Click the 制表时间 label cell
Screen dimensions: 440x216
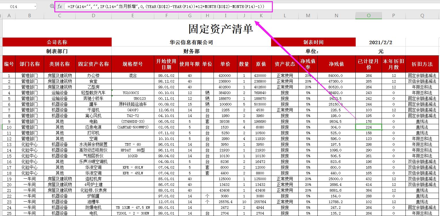313,42
